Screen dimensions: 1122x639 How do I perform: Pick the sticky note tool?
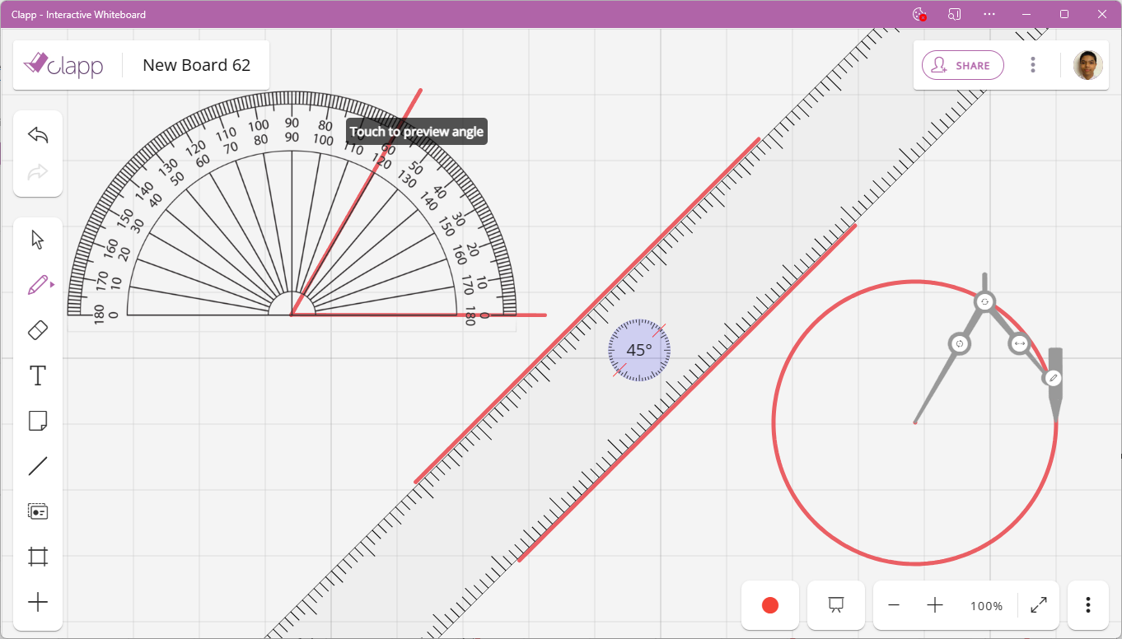[37, 421]
